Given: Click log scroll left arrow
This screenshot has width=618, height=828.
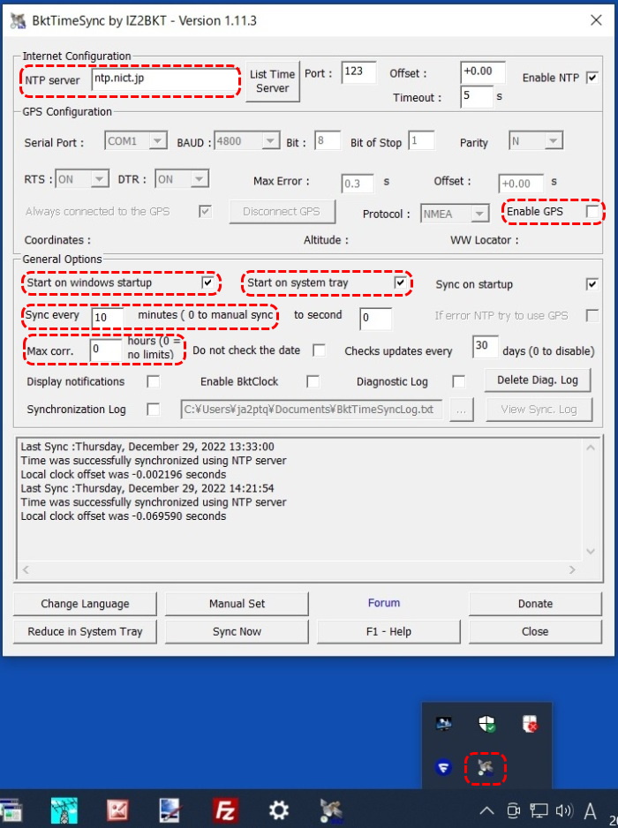Looking at the screenshot, I should [26, 569].
